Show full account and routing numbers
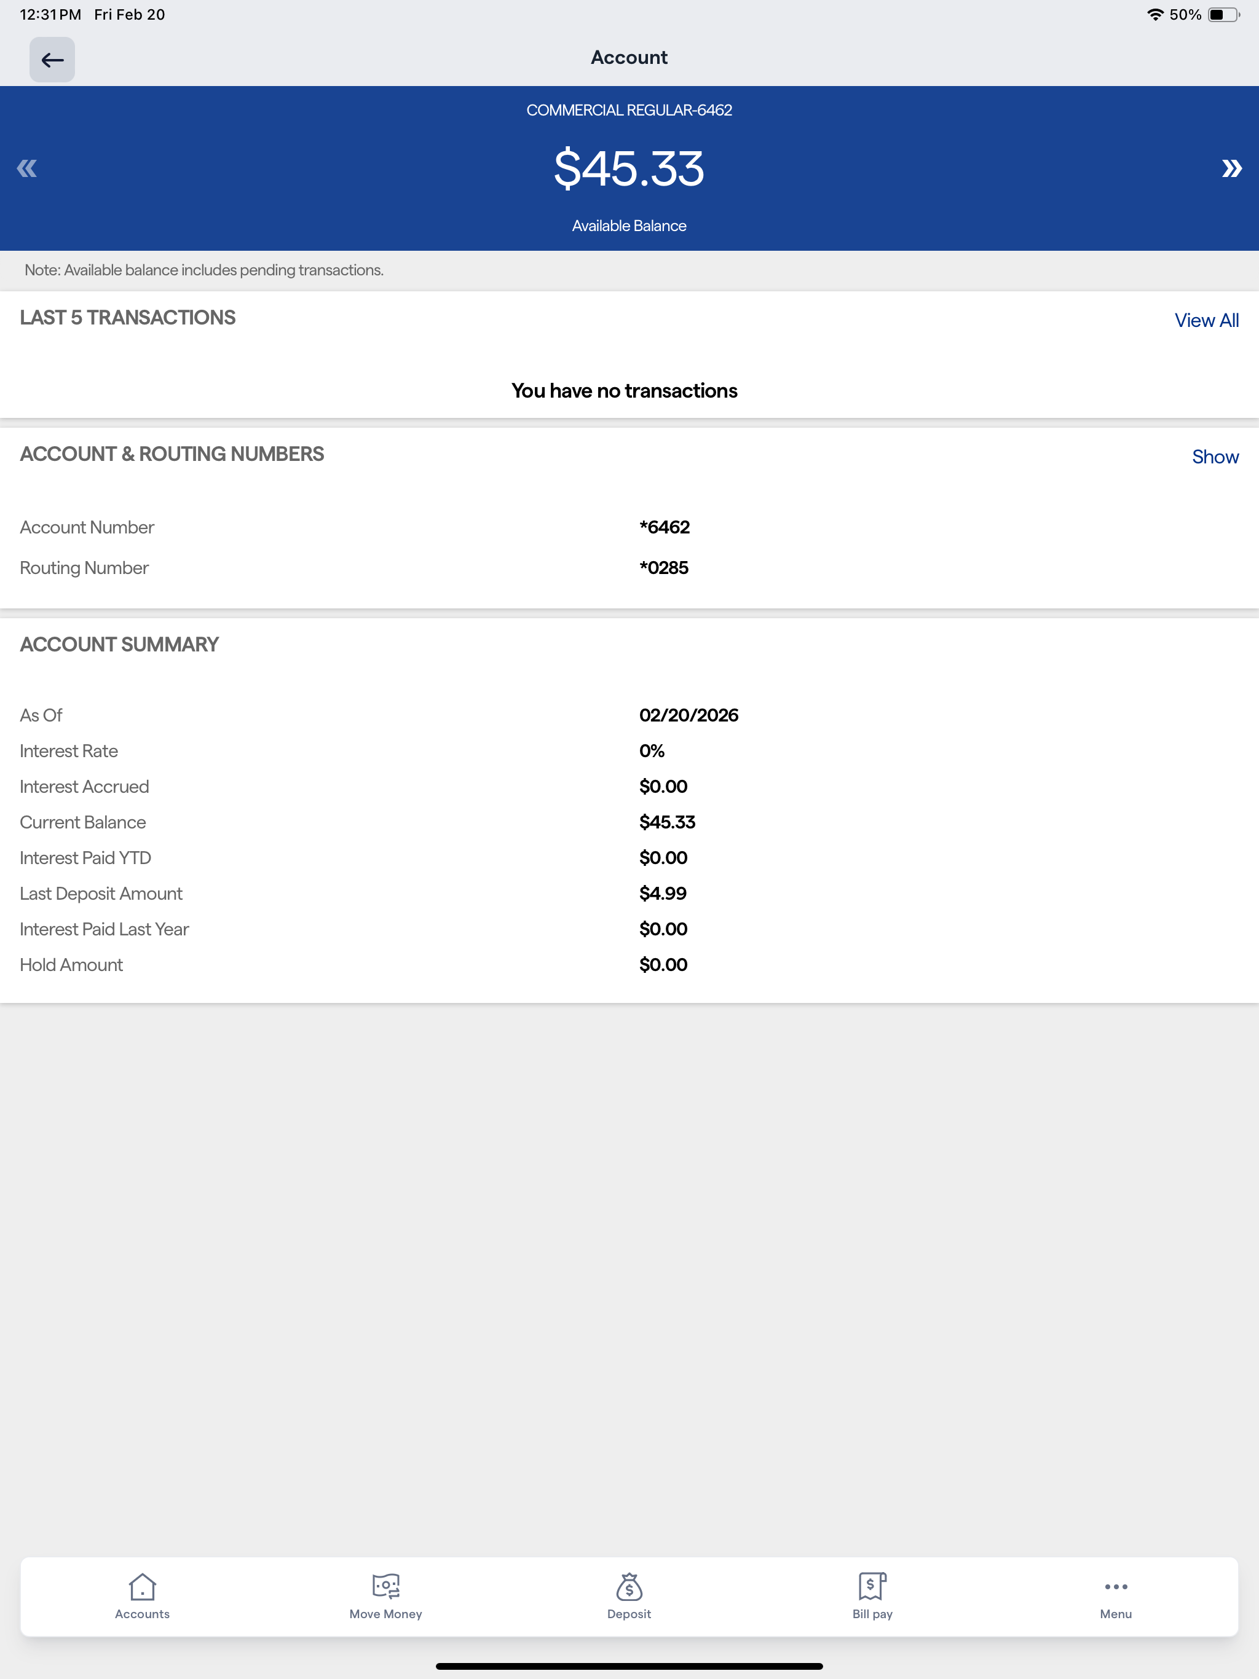Screen dimensions: 1259x1679 pyautogui.click(x=1215, y=456)
